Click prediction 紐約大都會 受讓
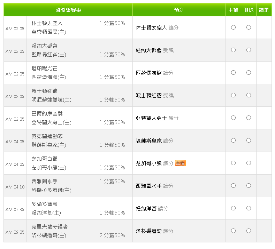This screenshot has width=275, height=249. (155, 50)
